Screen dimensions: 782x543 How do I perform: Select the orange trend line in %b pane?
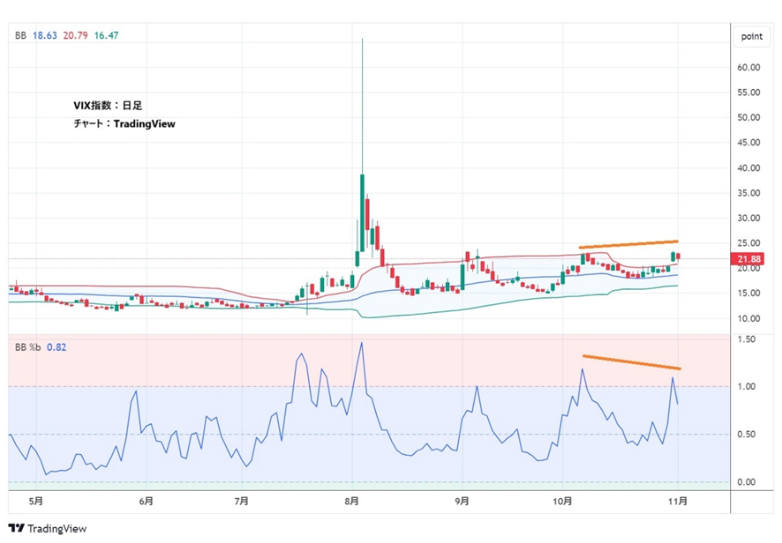(x=631, y=361)
